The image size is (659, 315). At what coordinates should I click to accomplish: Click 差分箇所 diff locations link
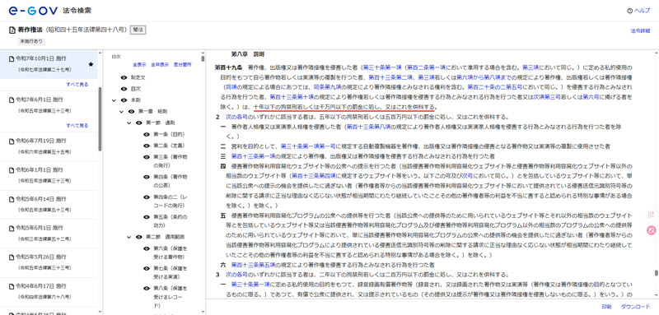pos(182,65)
